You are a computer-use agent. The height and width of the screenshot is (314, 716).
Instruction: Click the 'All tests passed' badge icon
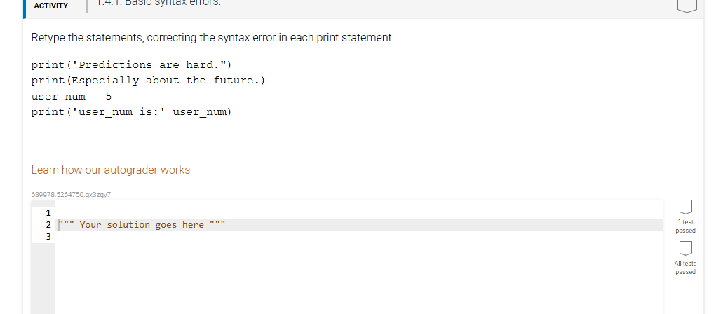[685, 248]
